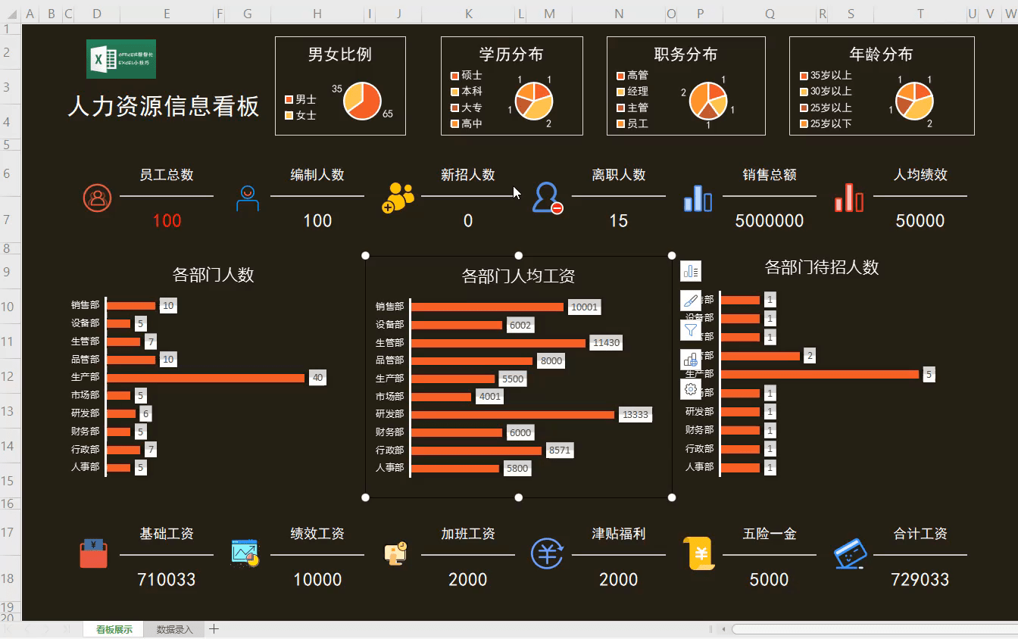The image size is (1018, 639).
Task: Click the horizontal scrollbar track
Action: coord(874,629)
